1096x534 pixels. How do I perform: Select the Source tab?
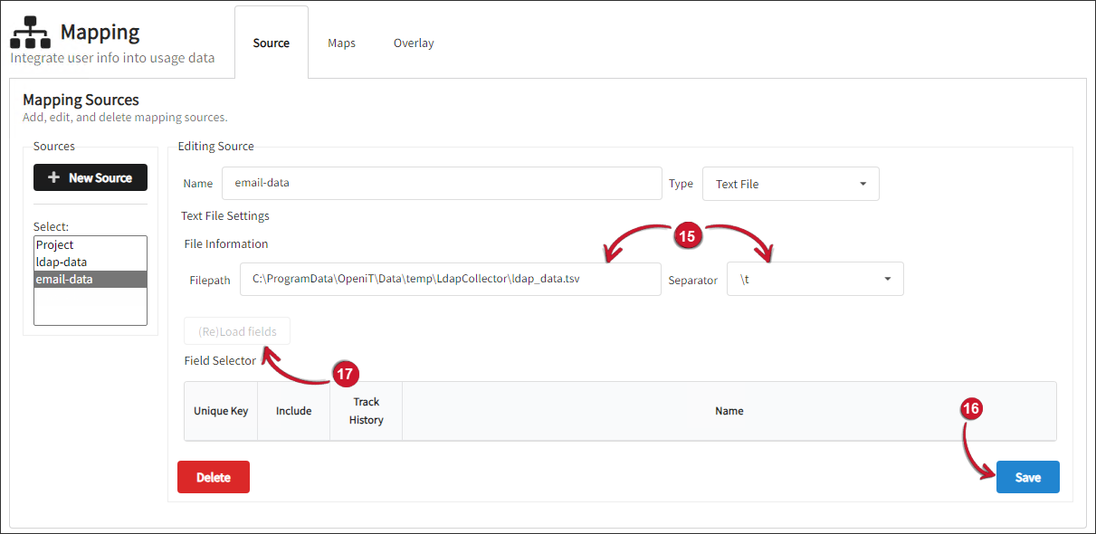coord(272,42)
